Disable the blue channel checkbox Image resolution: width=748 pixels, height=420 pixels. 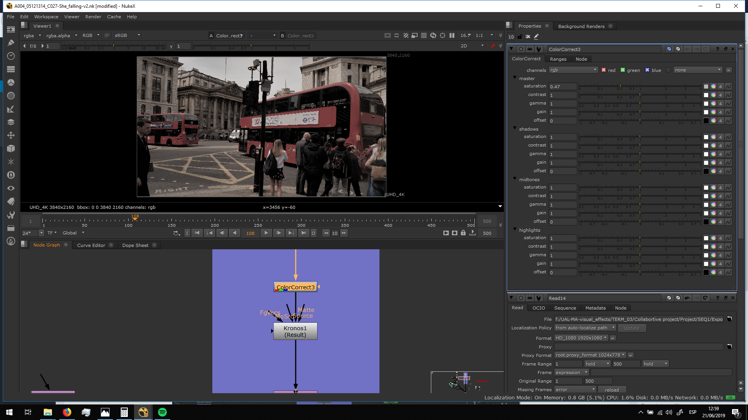[647, 70]
